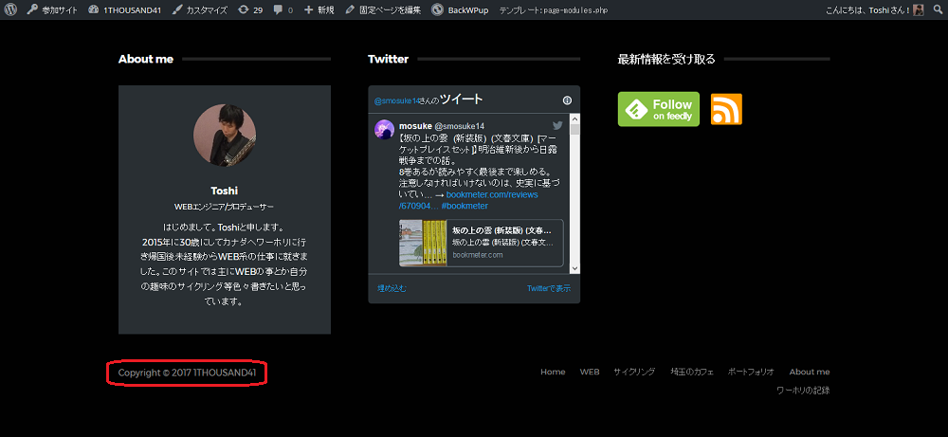Open the comments bubble in admin bar

point(283,9)
